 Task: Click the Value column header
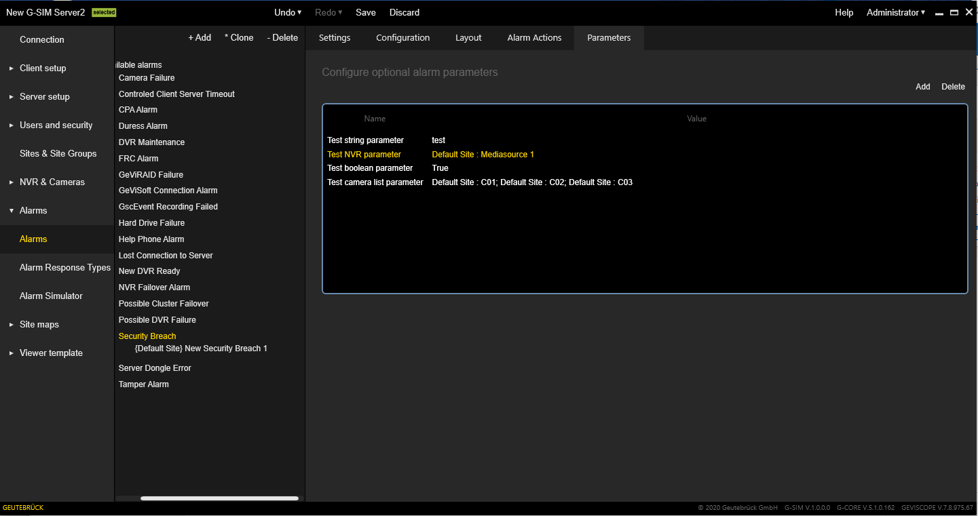tap(696, 119)
